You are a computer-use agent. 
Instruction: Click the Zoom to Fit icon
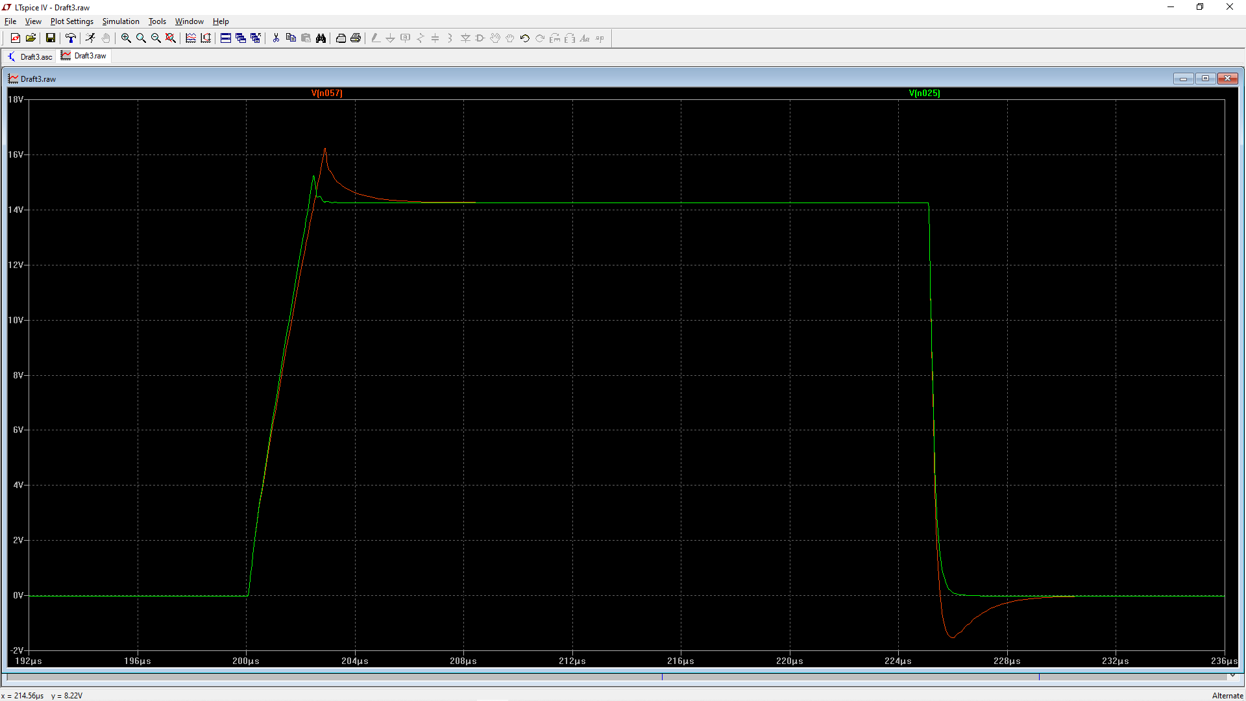(x=171, y=38)
